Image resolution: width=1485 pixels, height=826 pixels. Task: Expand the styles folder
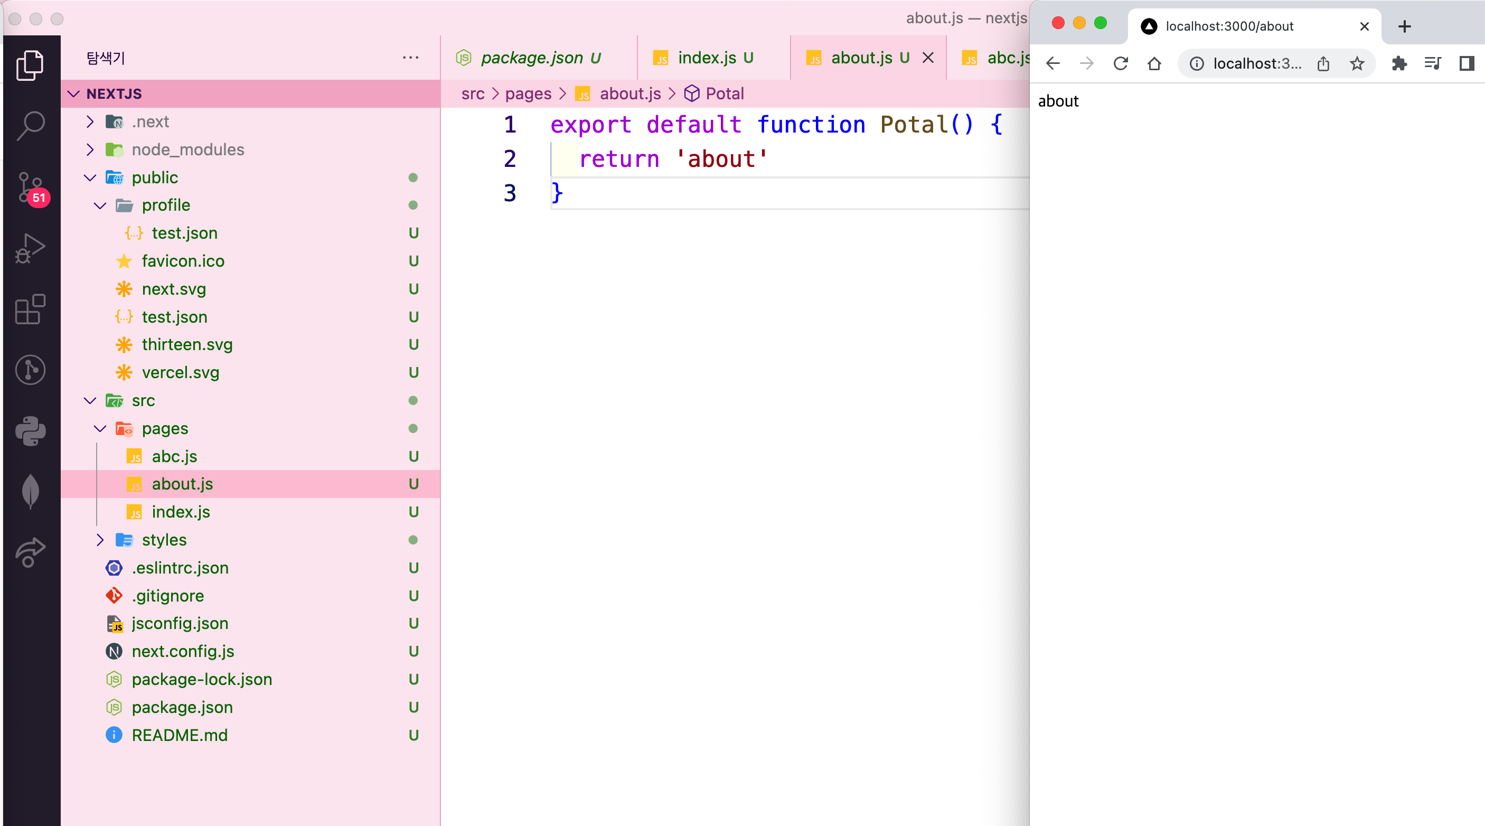click(x=100, y=540)
